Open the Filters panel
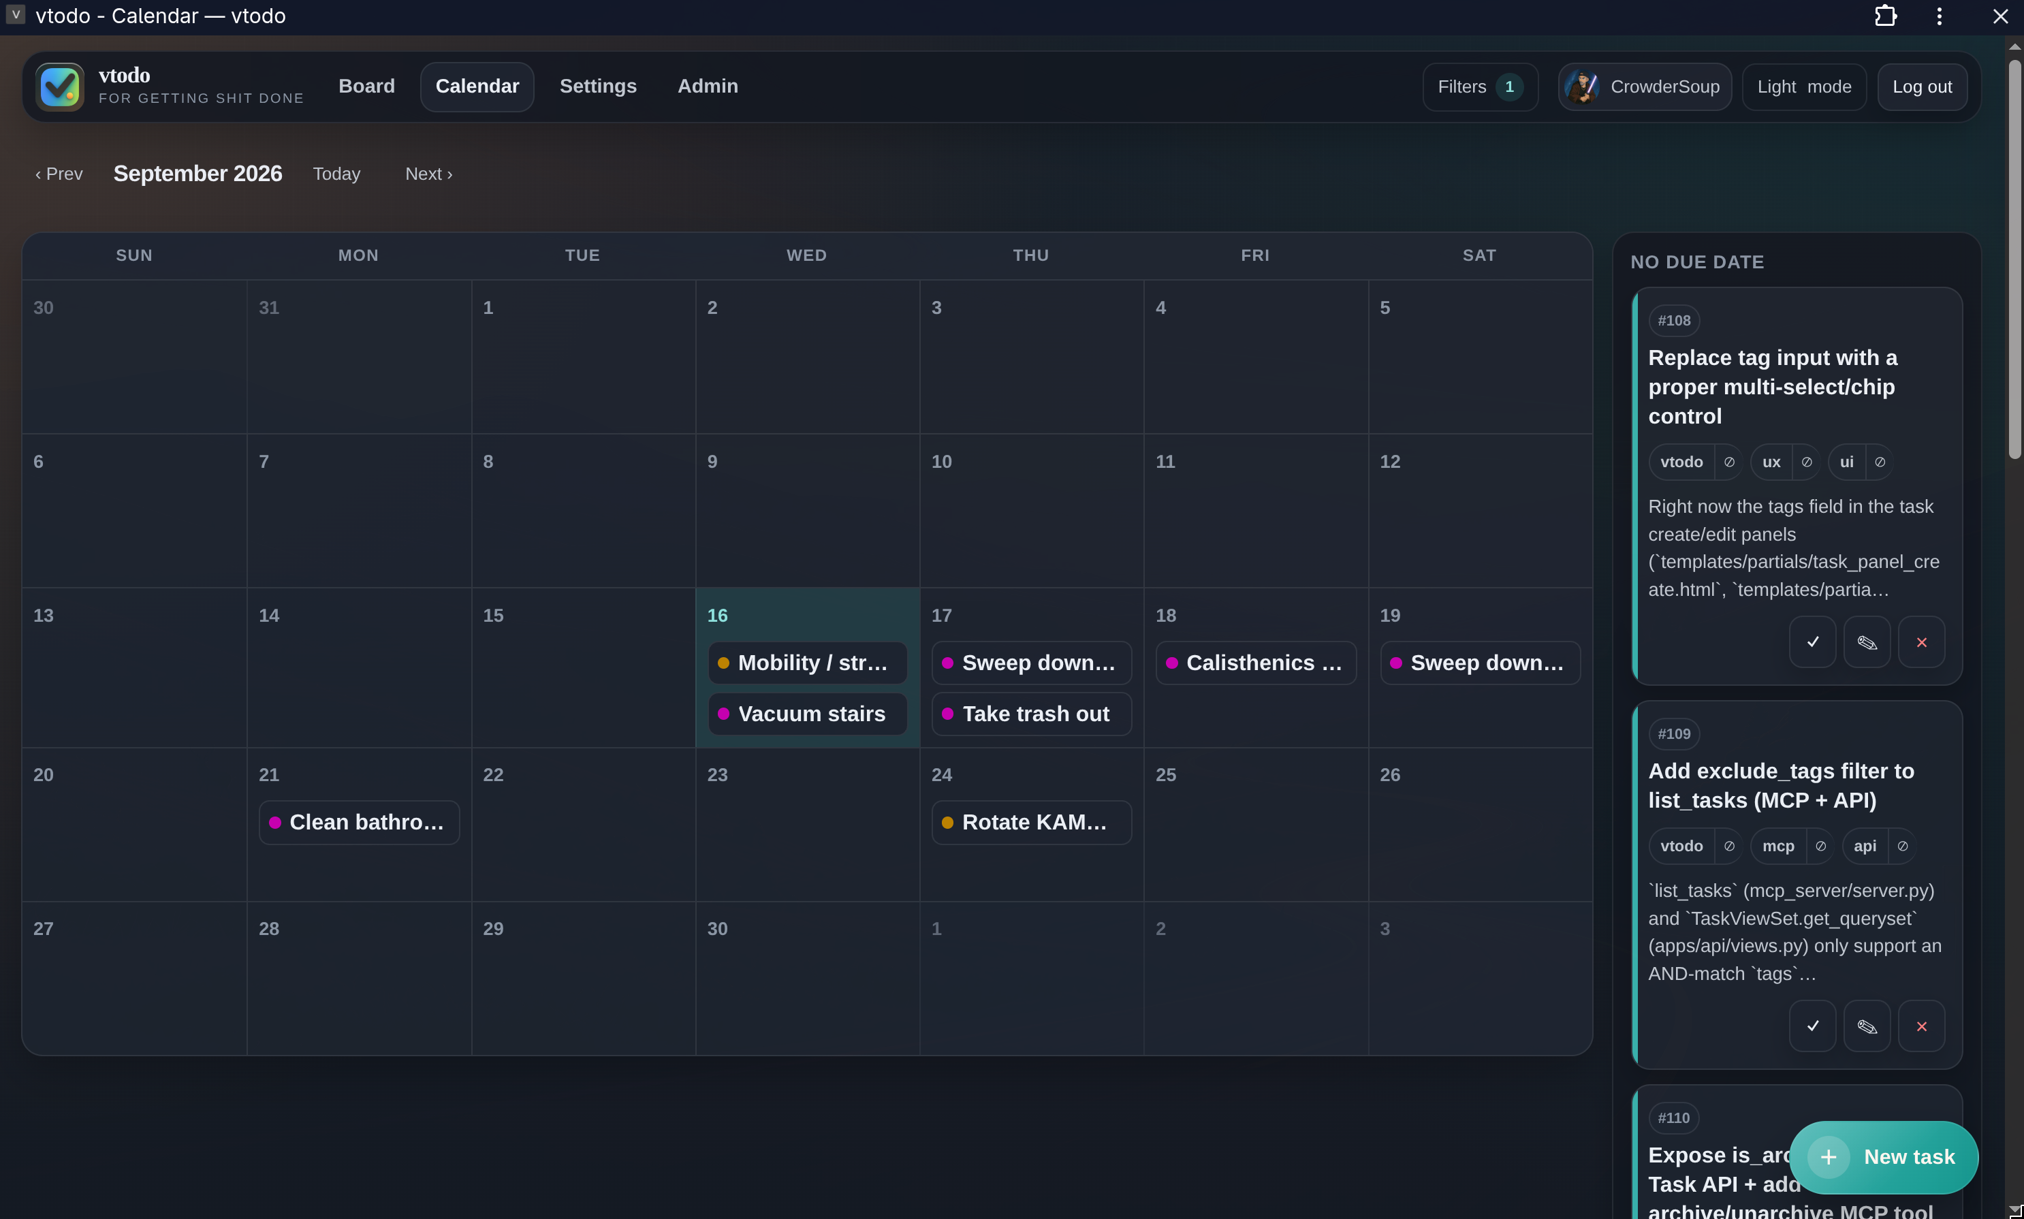This screenshot has height=1219, width=2024. (1479, 86)
